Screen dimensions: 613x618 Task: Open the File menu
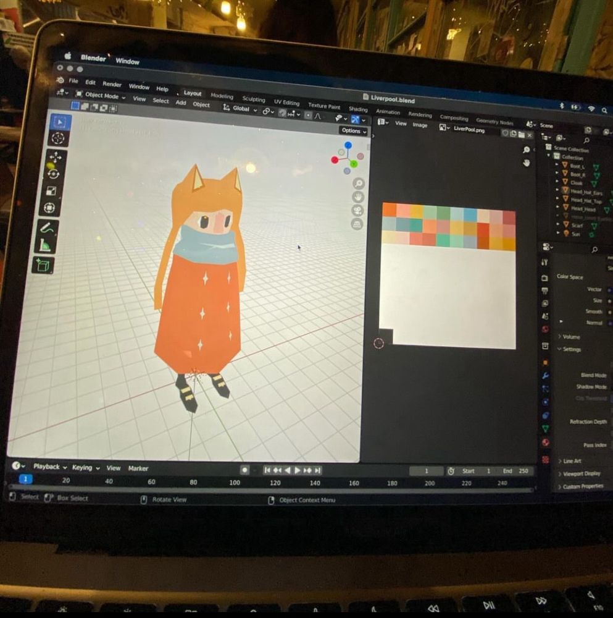coord(73,81)
